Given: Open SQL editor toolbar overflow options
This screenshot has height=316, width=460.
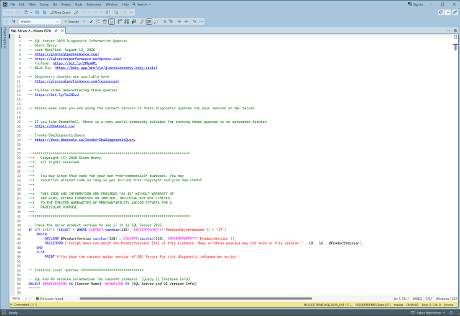Looking at the screenshot, I should tap(201, 21).
